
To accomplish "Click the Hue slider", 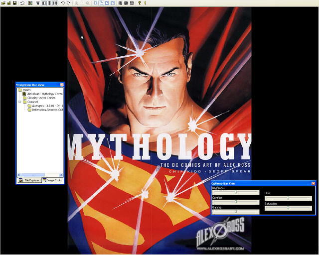I will (x=288, y=198).
